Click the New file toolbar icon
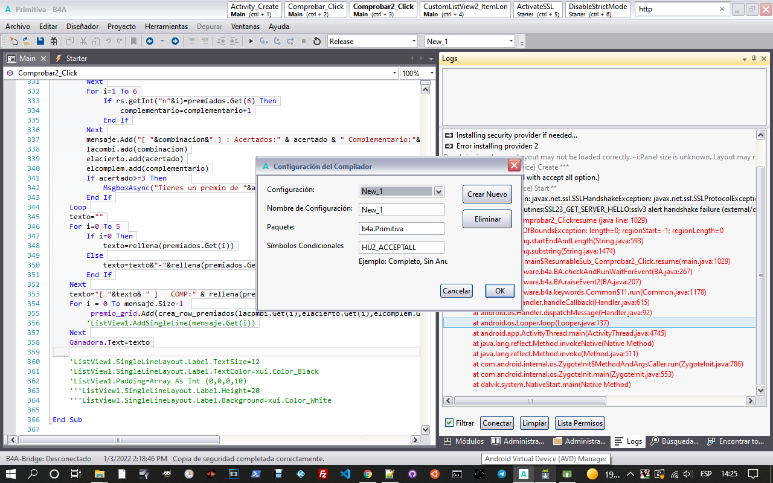This screenshot has width=773, height=483. point(14,41)
